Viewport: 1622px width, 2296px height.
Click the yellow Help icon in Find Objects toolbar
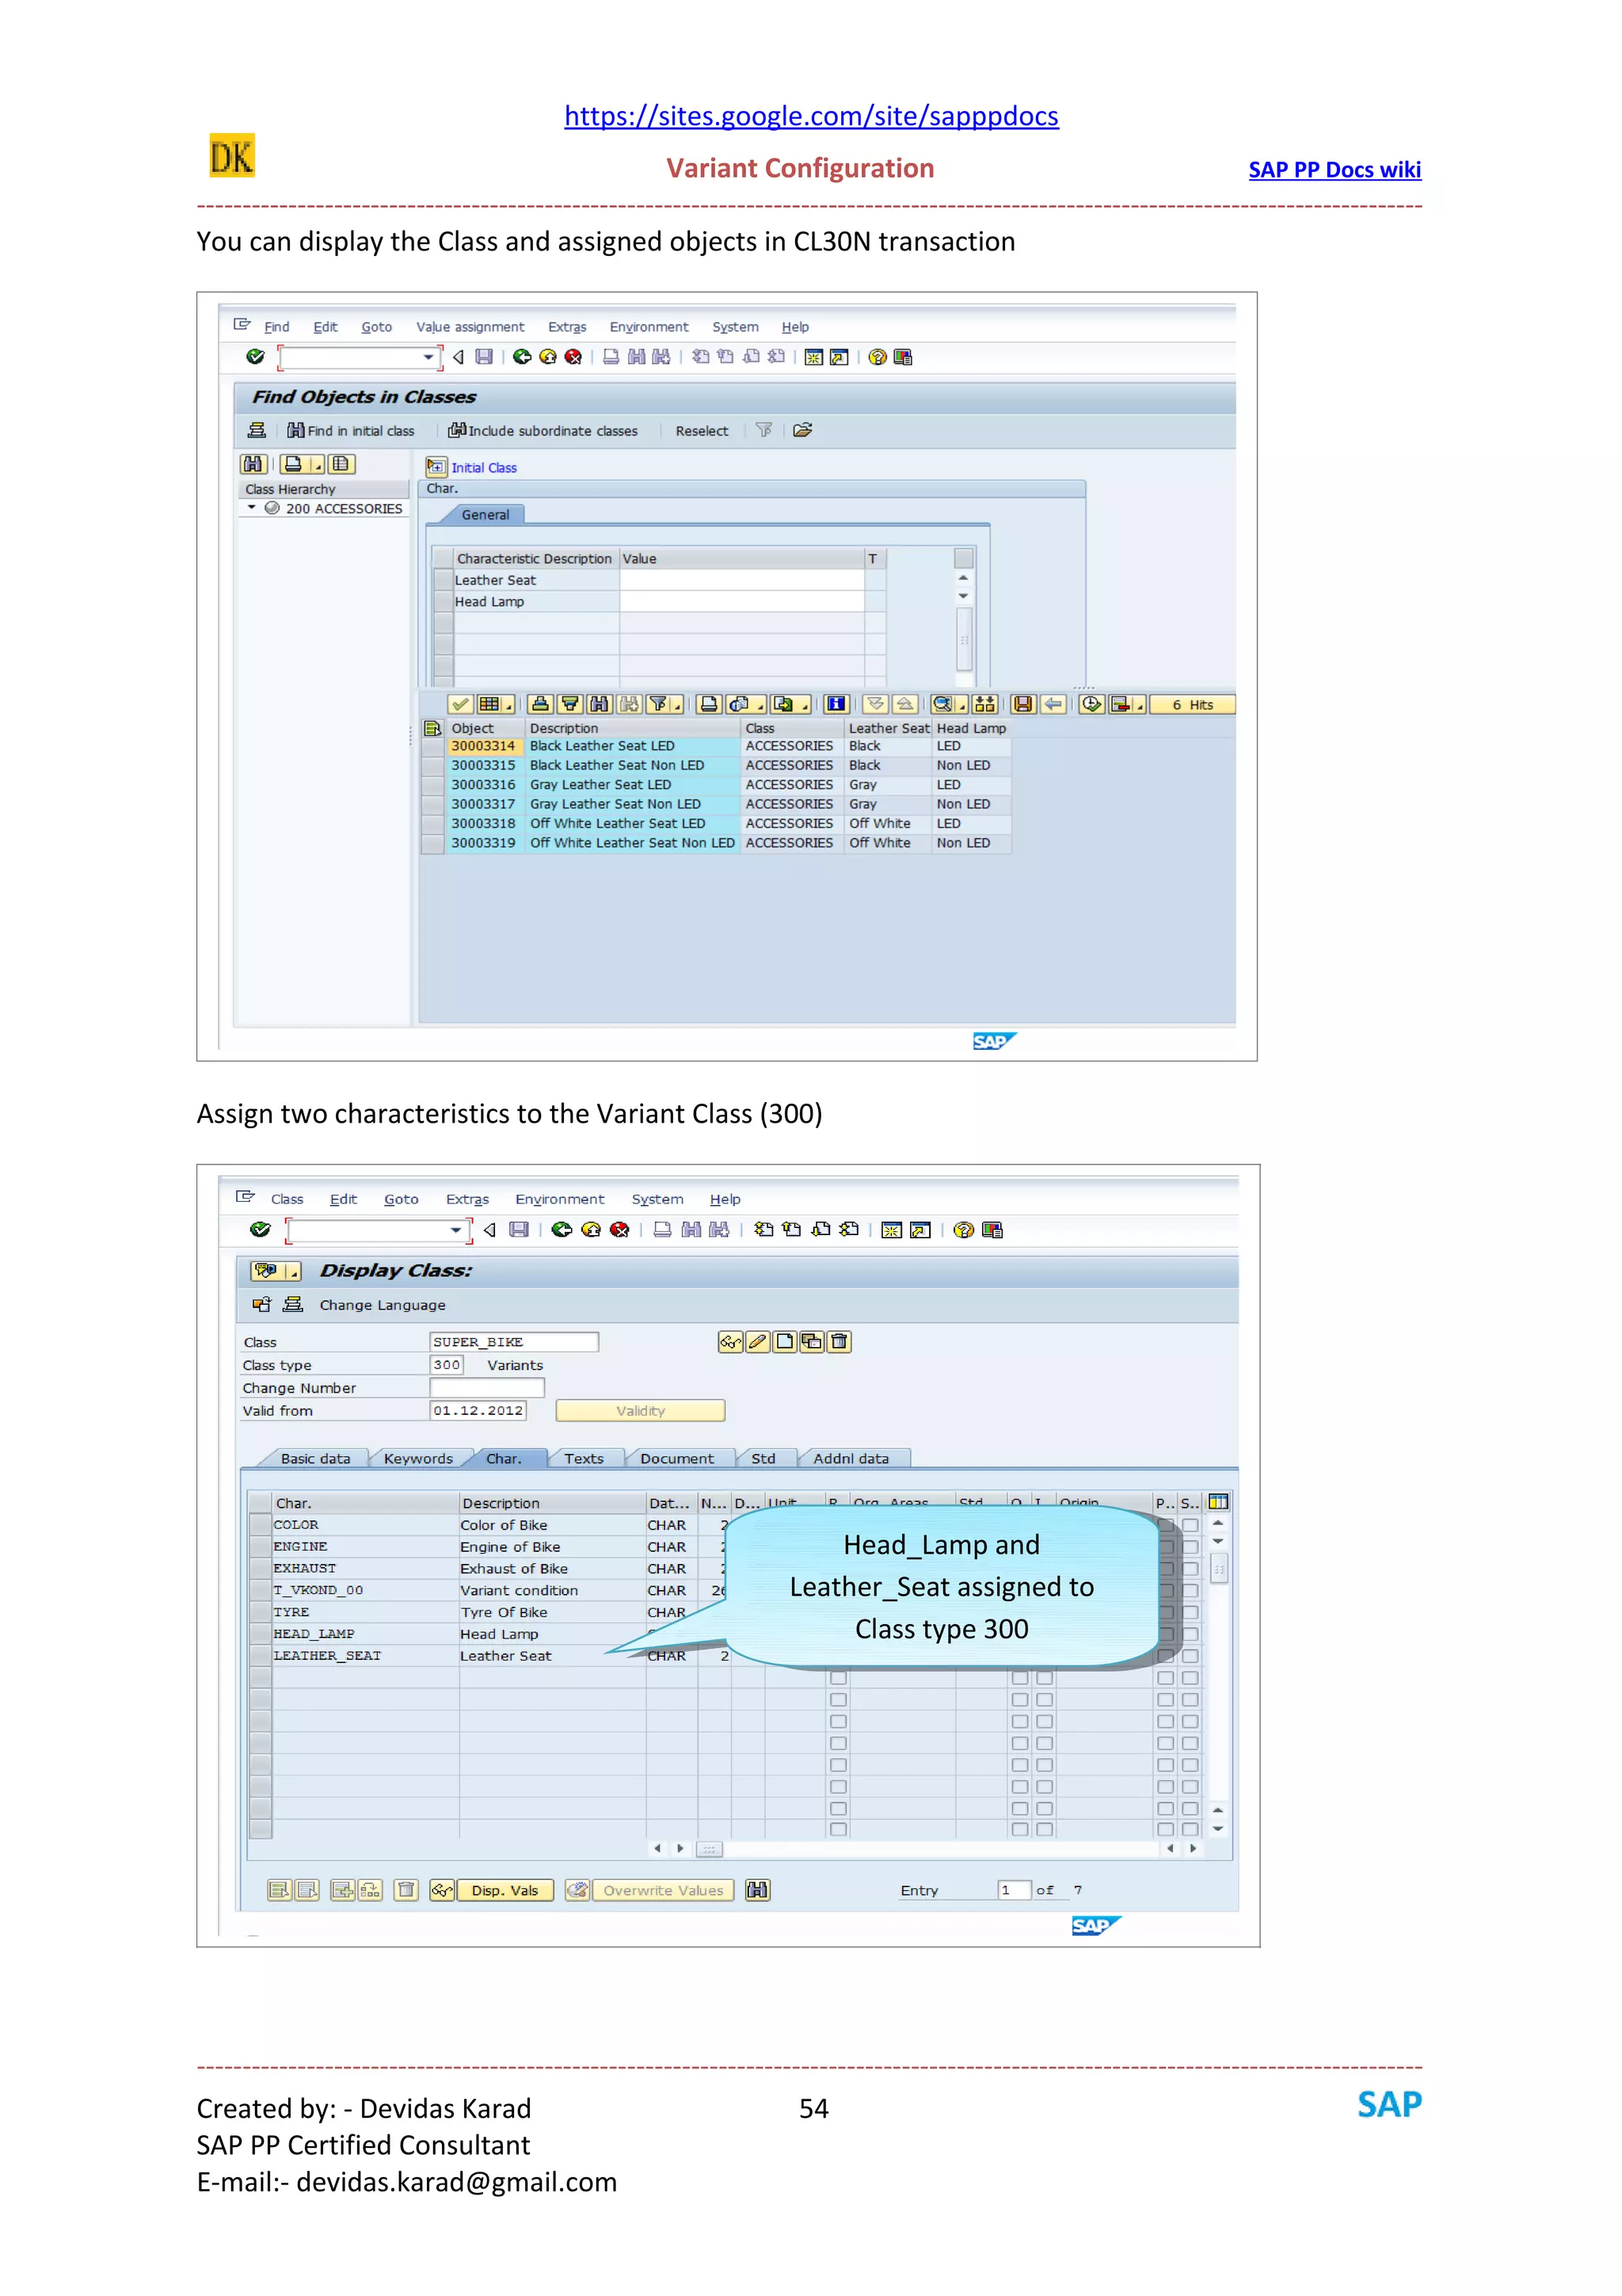(878, 356)
